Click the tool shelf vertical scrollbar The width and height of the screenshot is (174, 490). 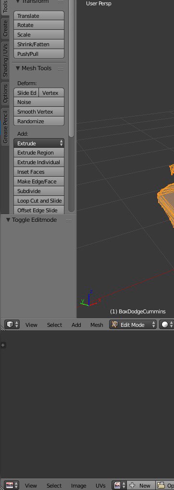(x=72, y=69)
